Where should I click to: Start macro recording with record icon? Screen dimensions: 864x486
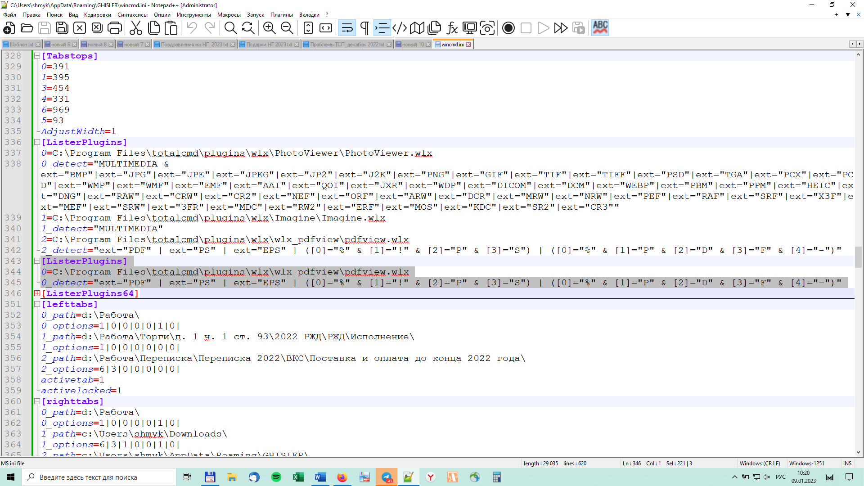click(x=508, y=28)
